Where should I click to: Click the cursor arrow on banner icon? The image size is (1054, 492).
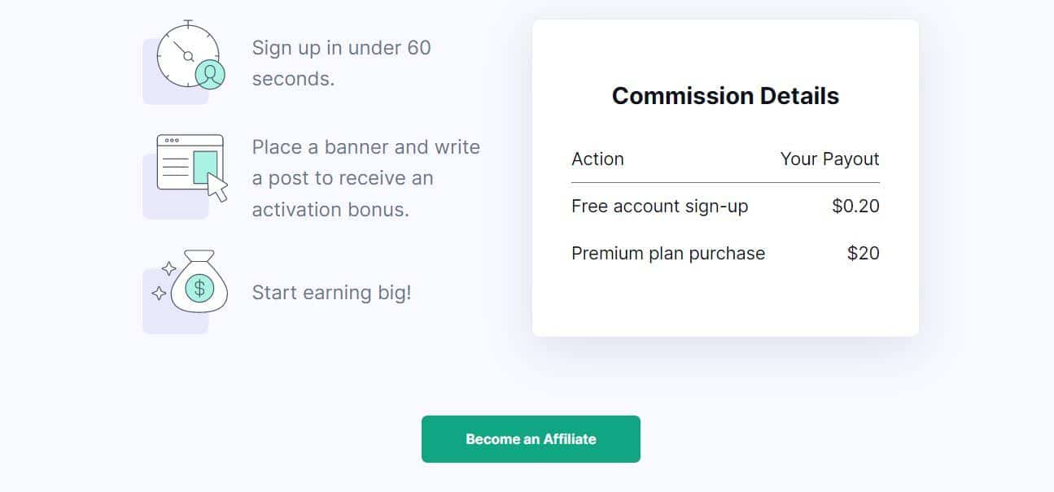point(217,186)
